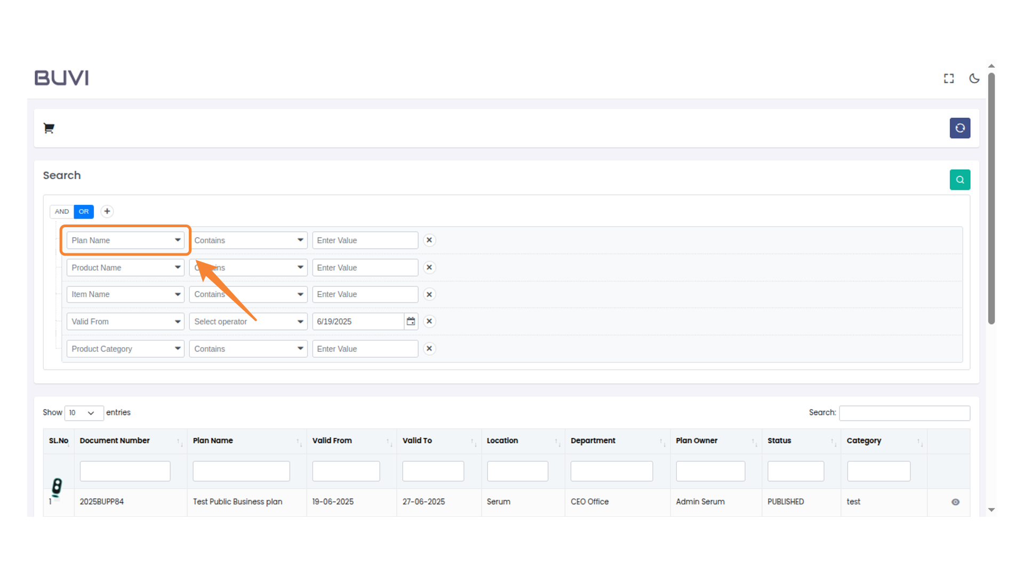Focus the table Search input field
Image resolution: width=1024 pixels, height=576 pixels.
[x=904, y=413]
